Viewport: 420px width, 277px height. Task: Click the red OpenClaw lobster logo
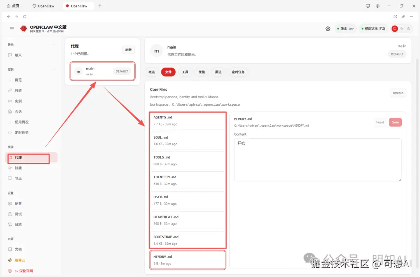(24, 29)
